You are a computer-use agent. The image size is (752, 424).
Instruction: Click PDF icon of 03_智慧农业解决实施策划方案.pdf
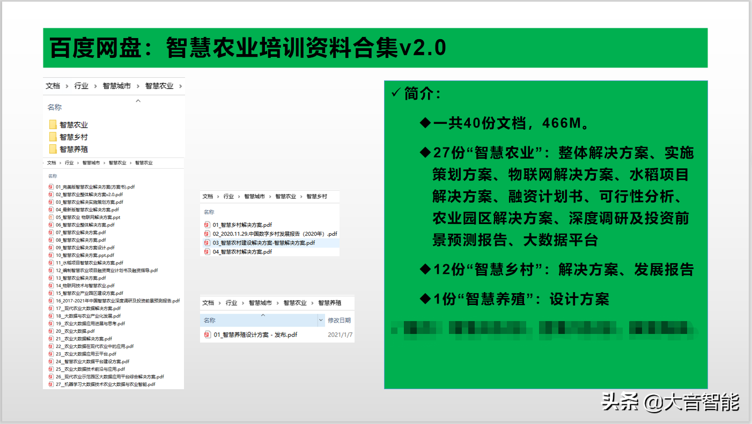[51, 202]
